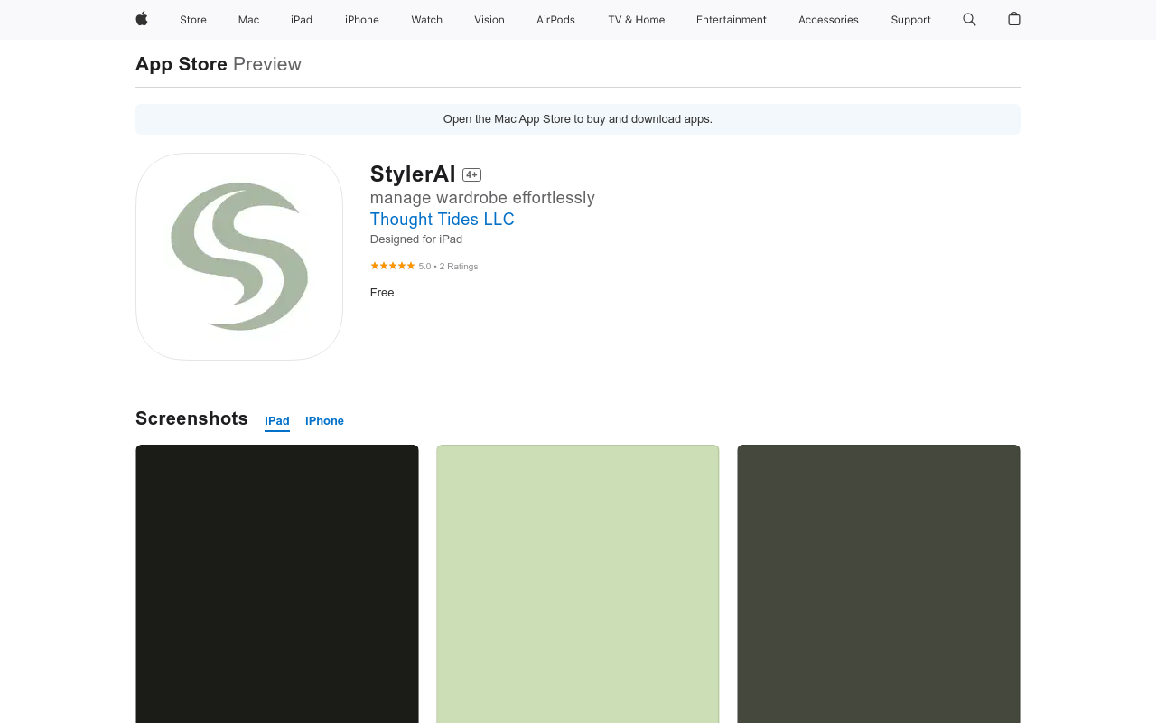
Task: Click the StylerAI app title
Action: click(x=413, y=174)
